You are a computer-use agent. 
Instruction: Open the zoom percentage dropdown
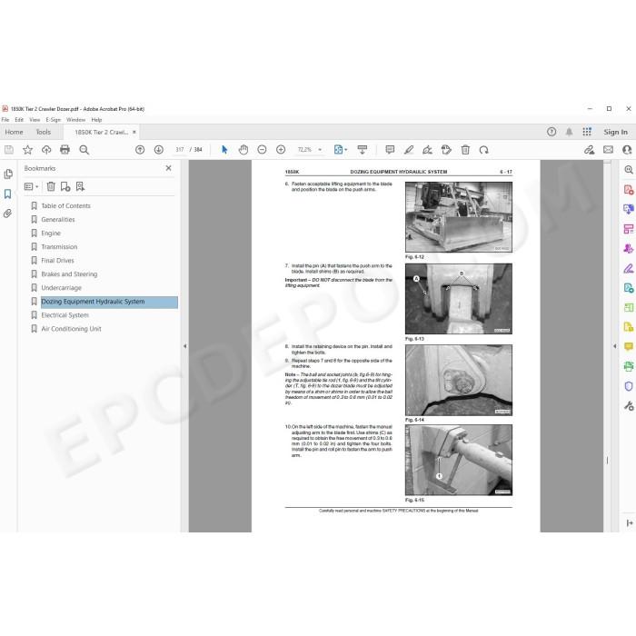coord(320,150)
